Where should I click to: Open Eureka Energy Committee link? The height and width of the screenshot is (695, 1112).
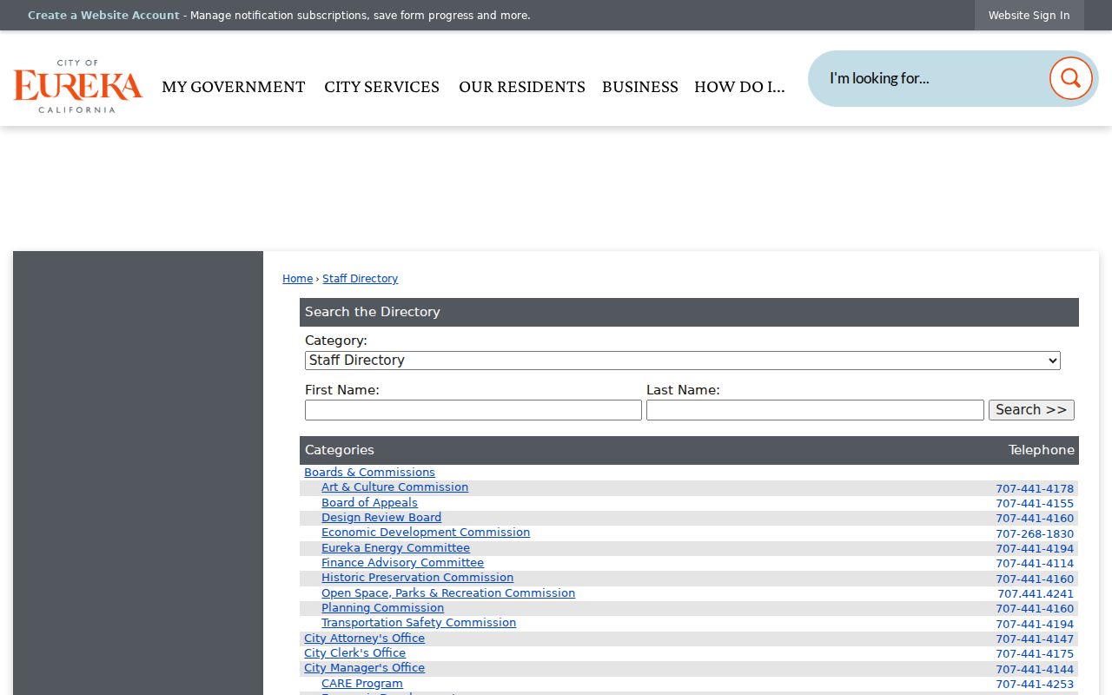tap(395, 548)
